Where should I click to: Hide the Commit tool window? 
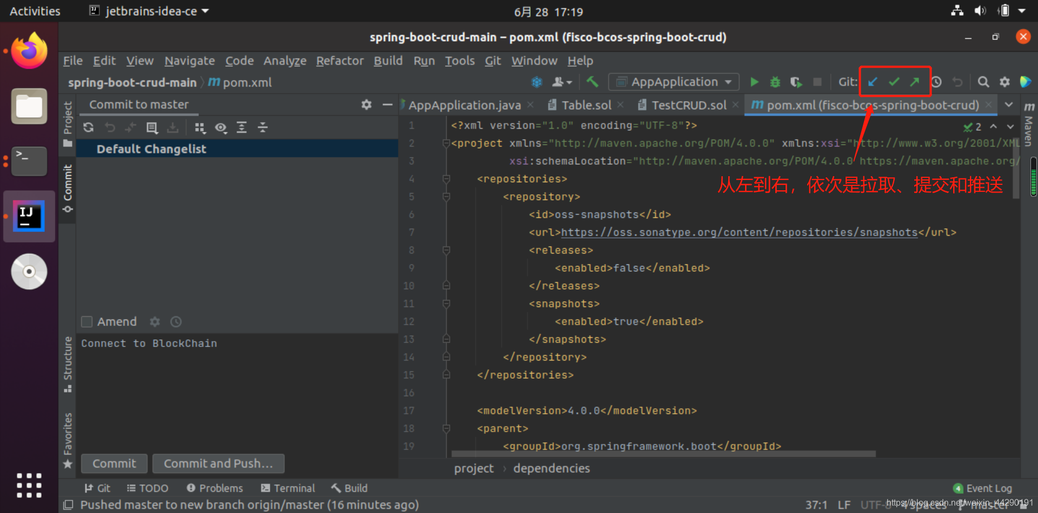point(387,104)
